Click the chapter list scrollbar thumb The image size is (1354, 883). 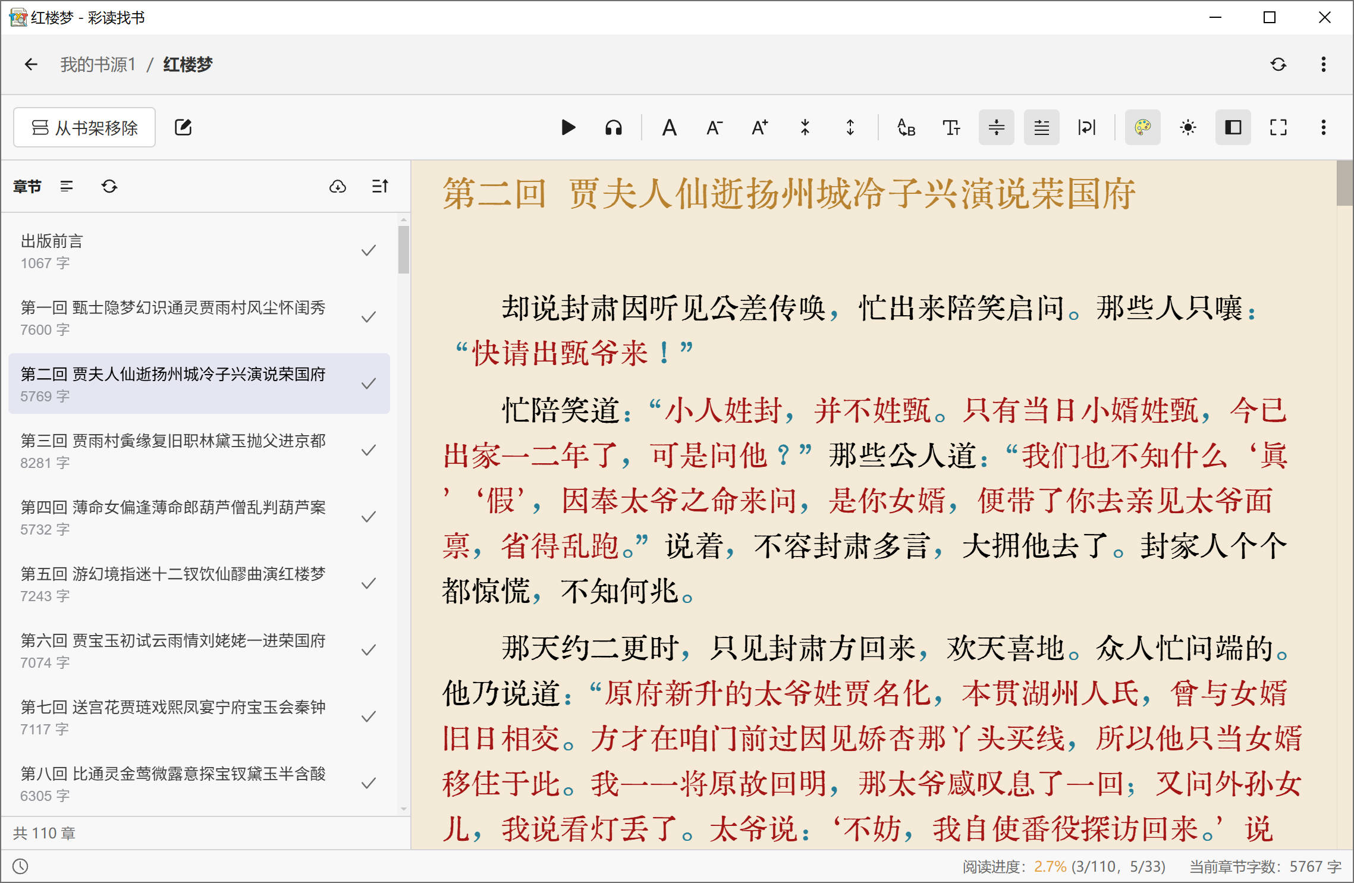click(404, 249)
